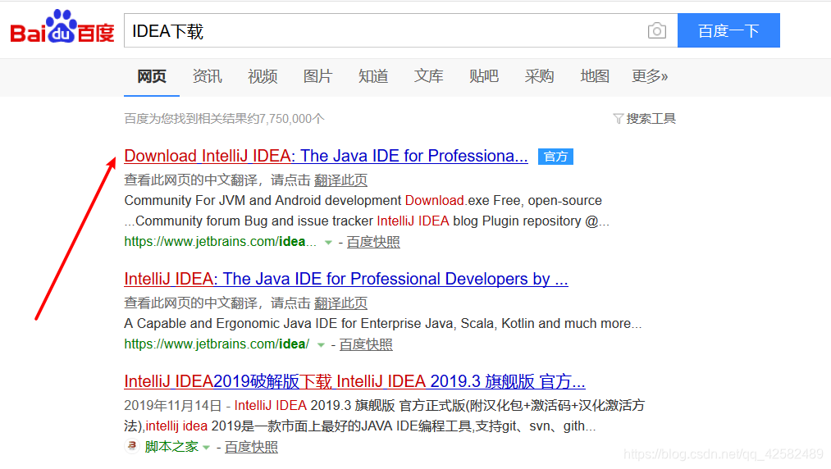831x469 pixels.
Task: Go to the 贴吧 tab
Action: pyautogui.click(x=484, y=76)
